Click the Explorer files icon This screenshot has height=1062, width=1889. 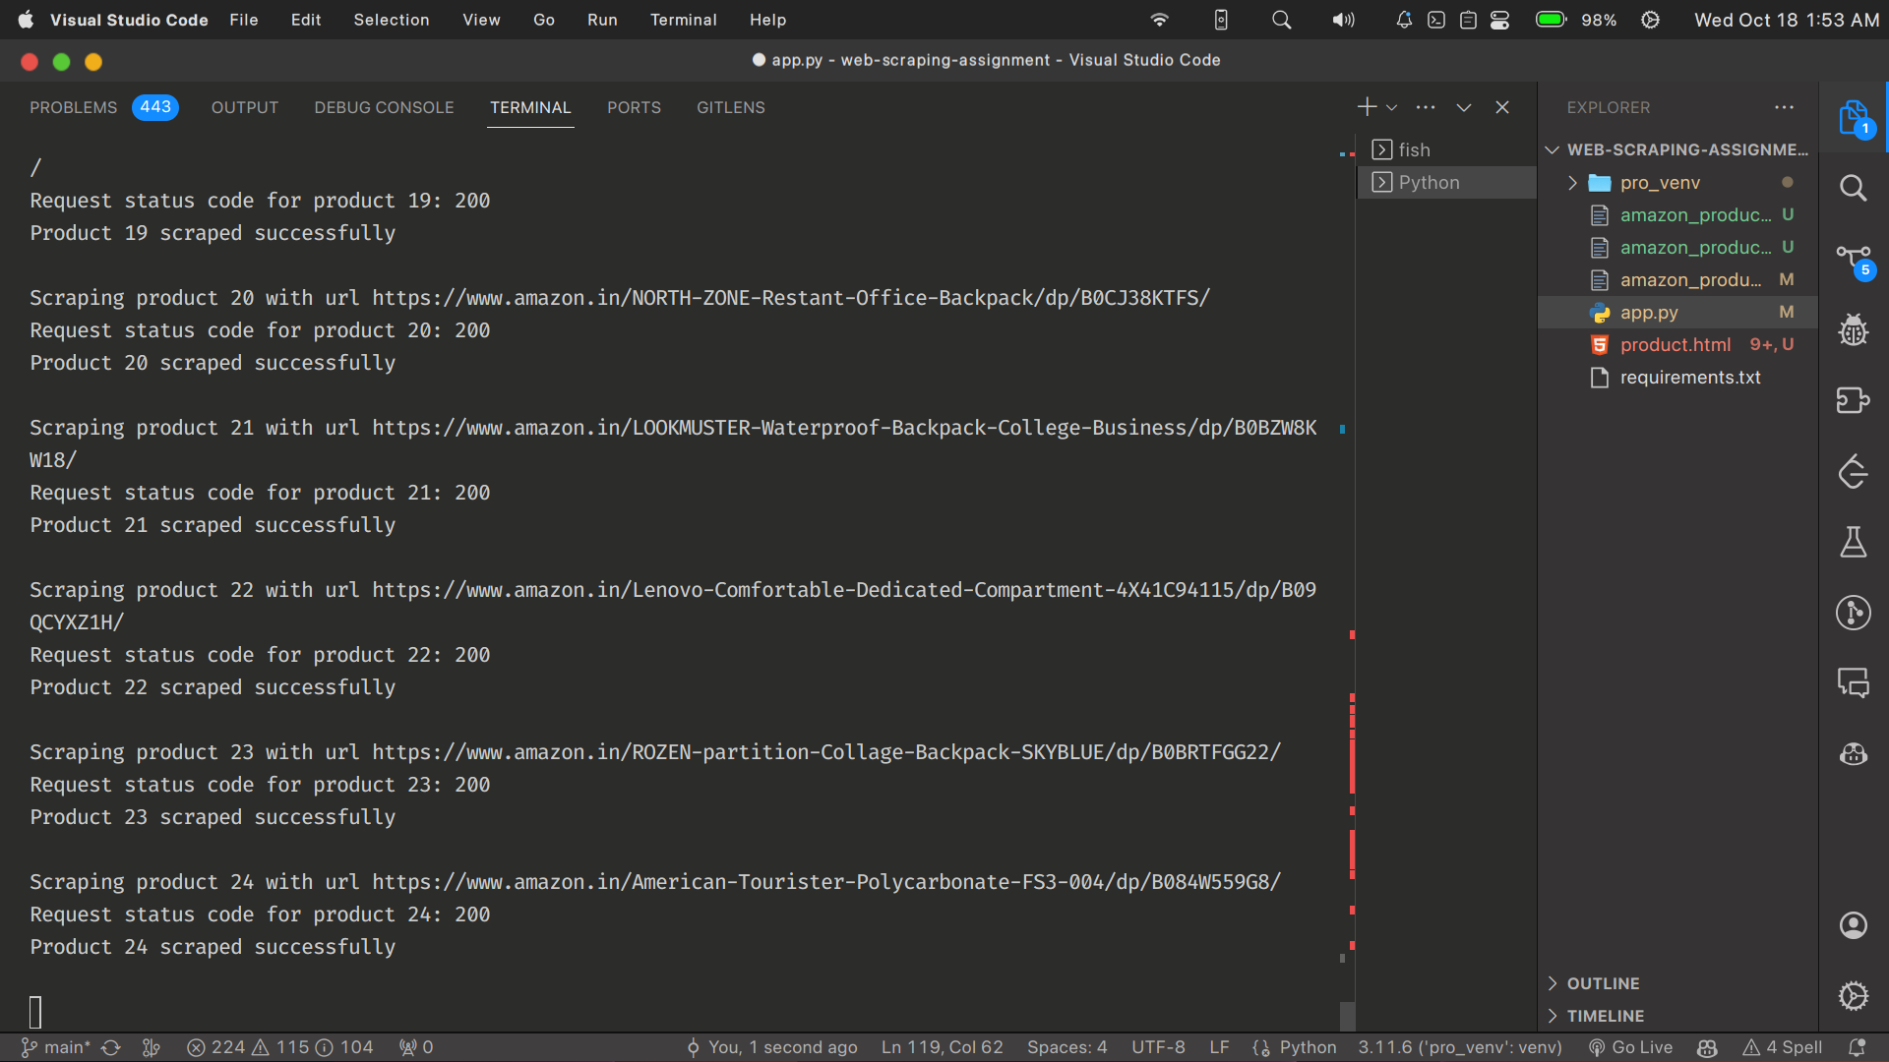pyautogui.click(x=1853, y=118)
